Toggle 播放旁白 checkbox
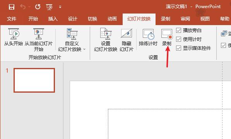This screenshot has width=231, height=139. click(178, 31)
